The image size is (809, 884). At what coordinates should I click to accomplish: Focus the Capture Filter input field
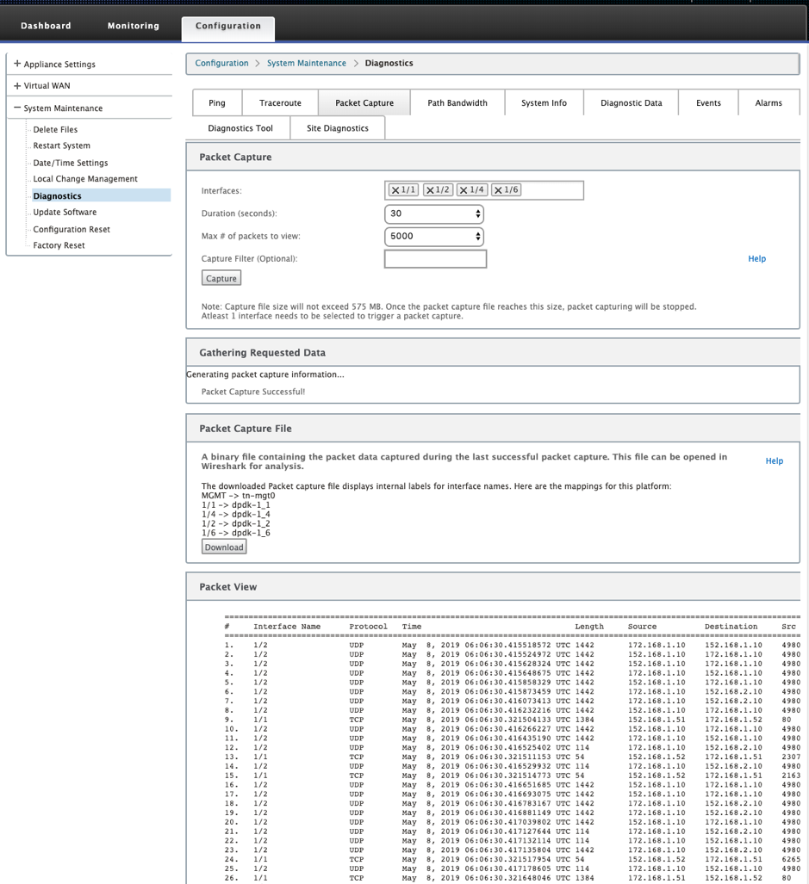point(435,259)
